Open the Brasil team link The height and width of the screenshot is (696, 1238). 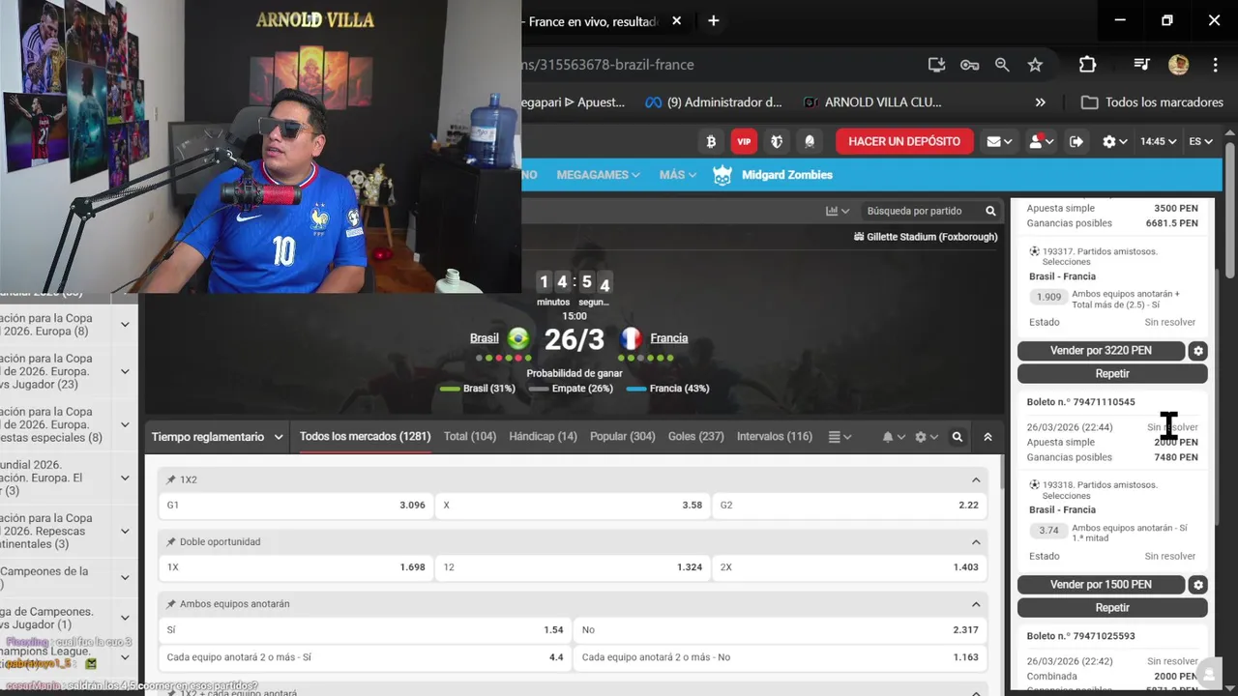(485, 338)
